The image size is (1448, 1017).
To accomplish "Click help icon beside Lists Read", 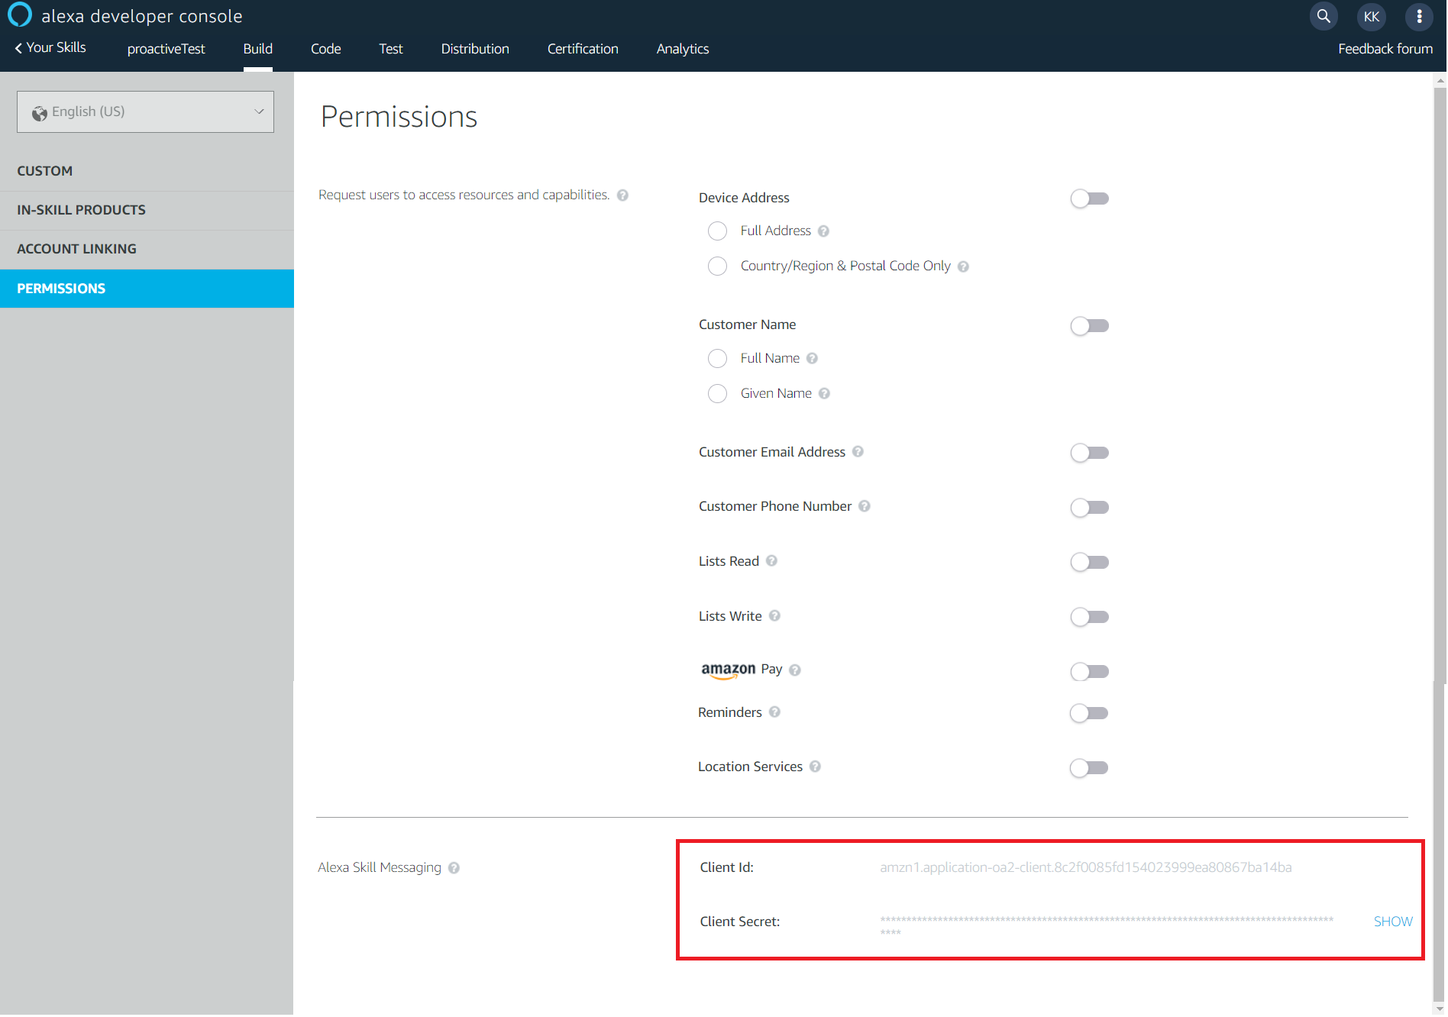I will tap(771, 561).
